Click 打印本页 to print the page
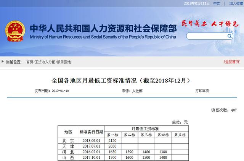Screen dimensions: 244x161 [x=202, y=91]
